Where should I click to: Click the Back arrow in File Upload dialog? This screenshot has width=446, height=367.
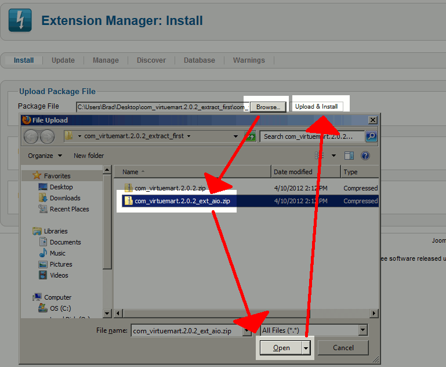click(x=31, y=137)
